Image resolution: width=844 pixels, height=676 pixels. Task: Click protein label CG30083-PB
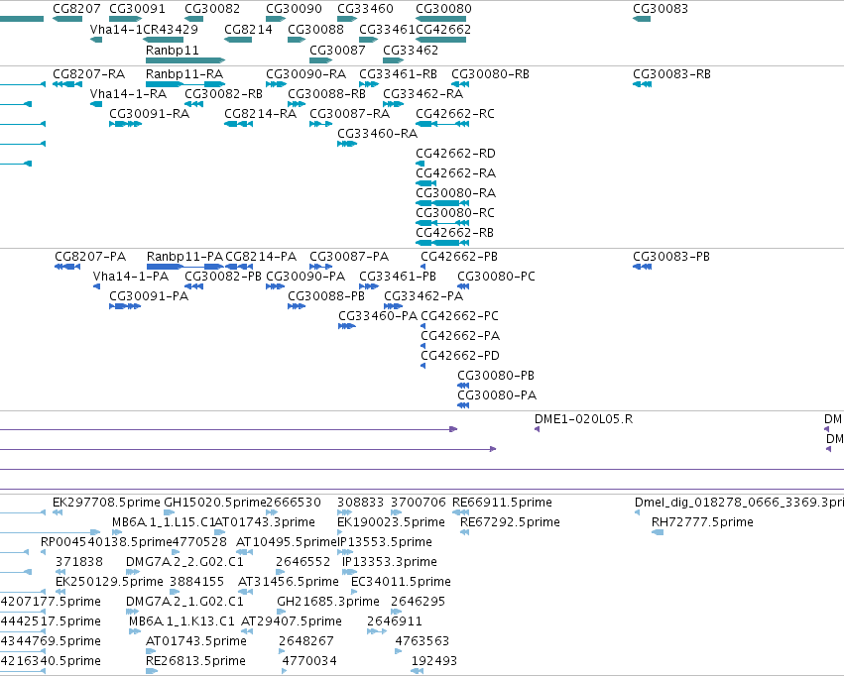(671, 257)
